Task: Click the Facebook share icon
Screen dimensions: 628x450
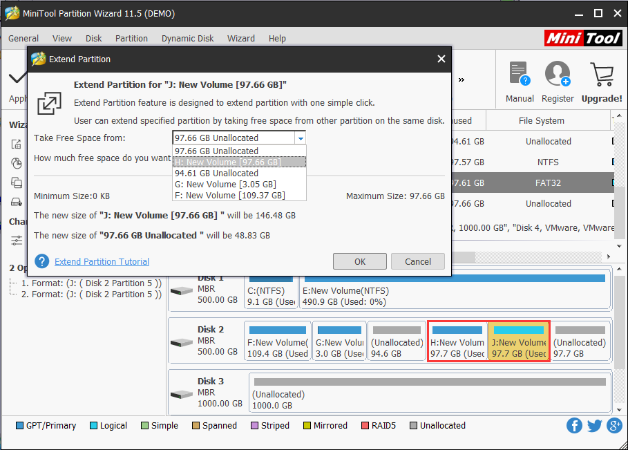Action: click(574, 426)
